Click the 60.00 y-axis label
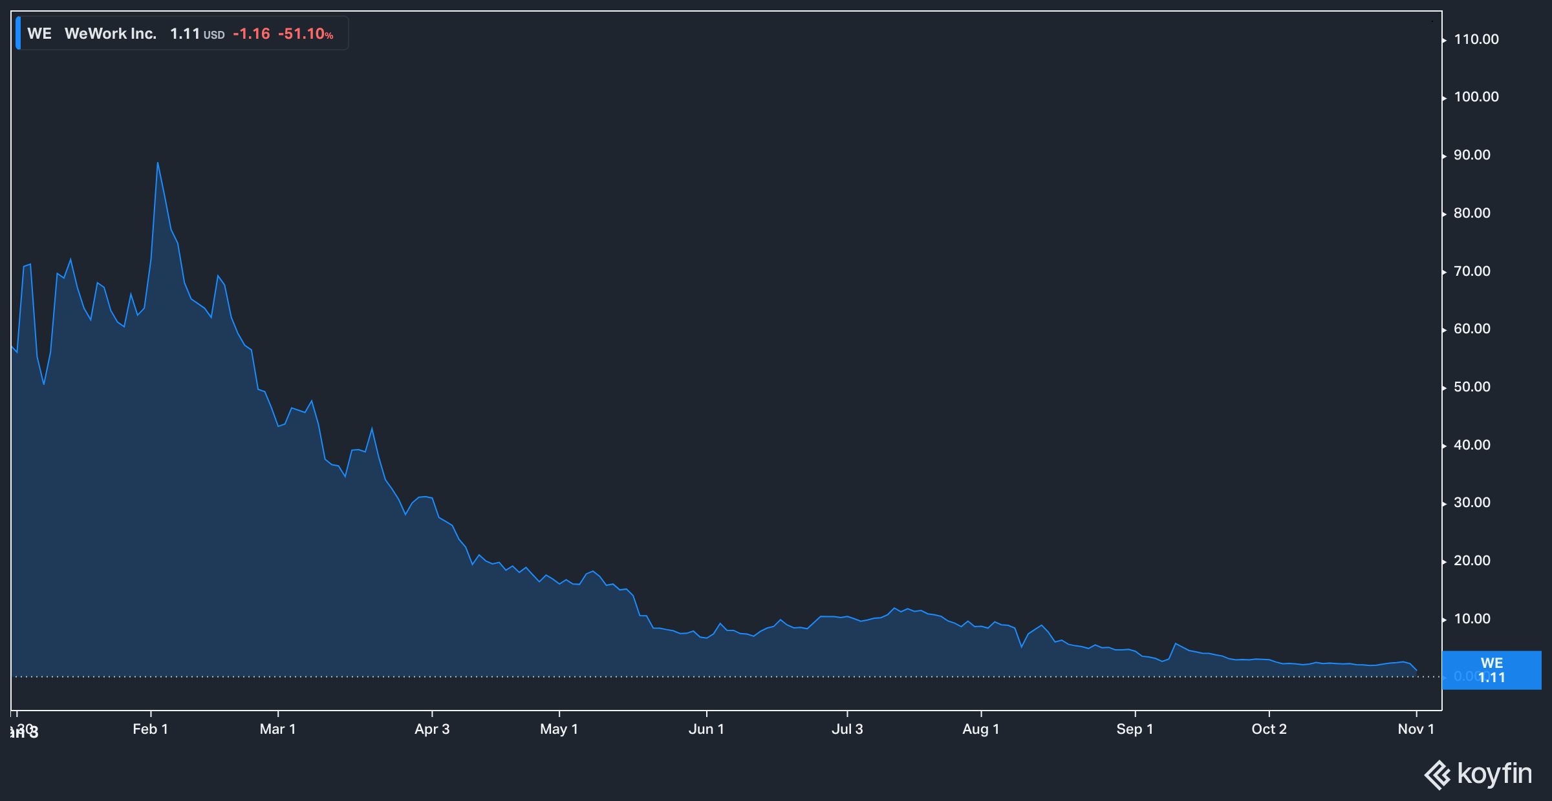 point(1472,329)
